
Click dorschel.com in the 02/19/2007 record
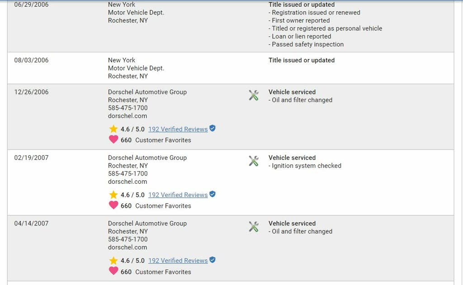[128, 182]
